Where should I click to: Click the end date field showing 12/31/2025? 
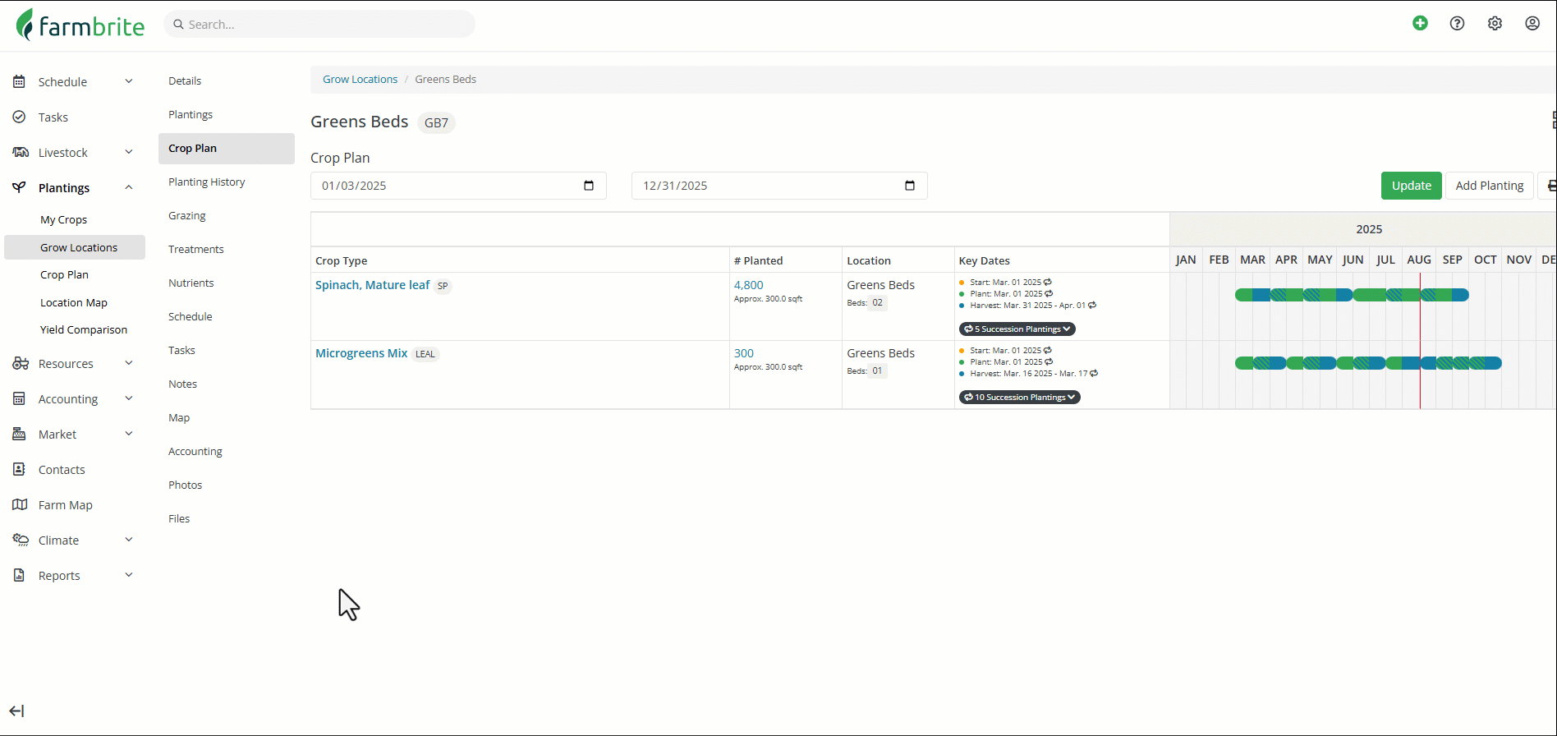coord(779,186)
